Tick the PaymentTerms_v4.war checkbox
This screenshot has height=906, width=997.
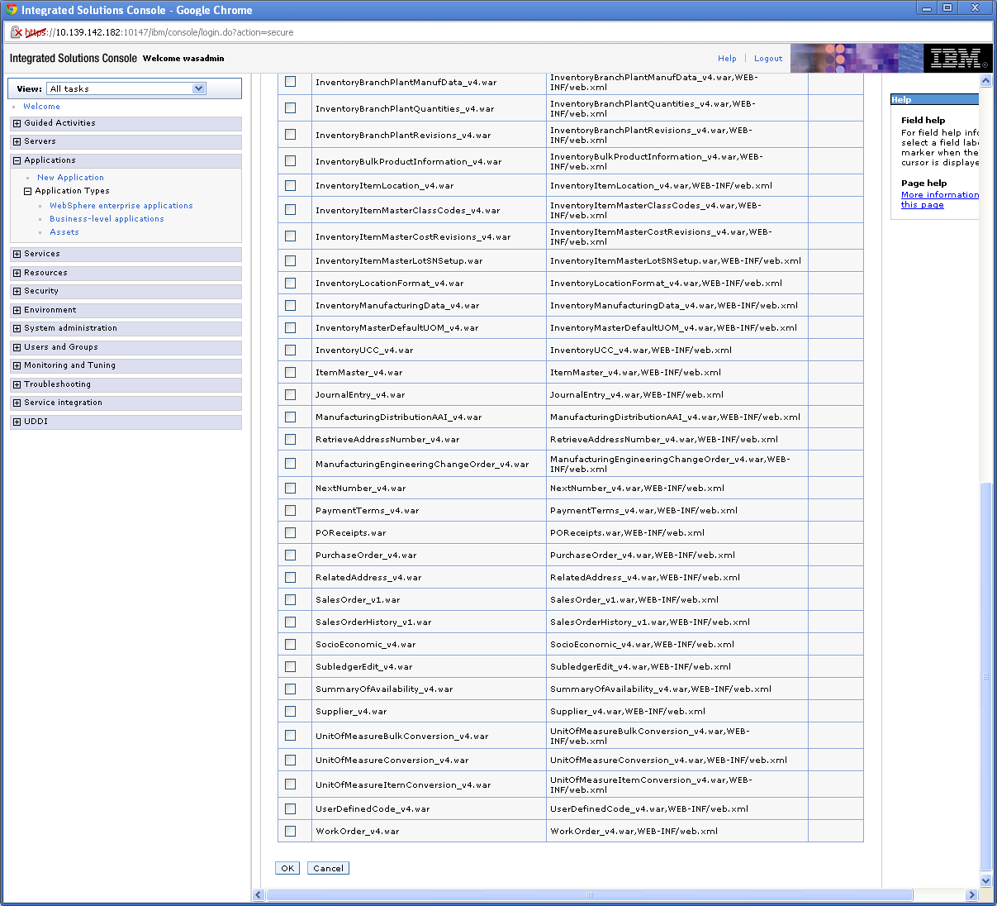[x=290, y=510]
